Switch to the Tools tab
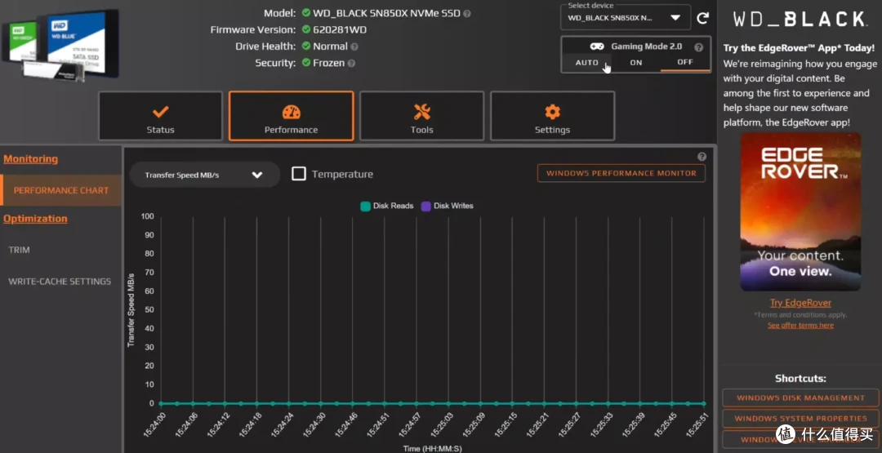The image size is (882, 453). click(422, 116)
